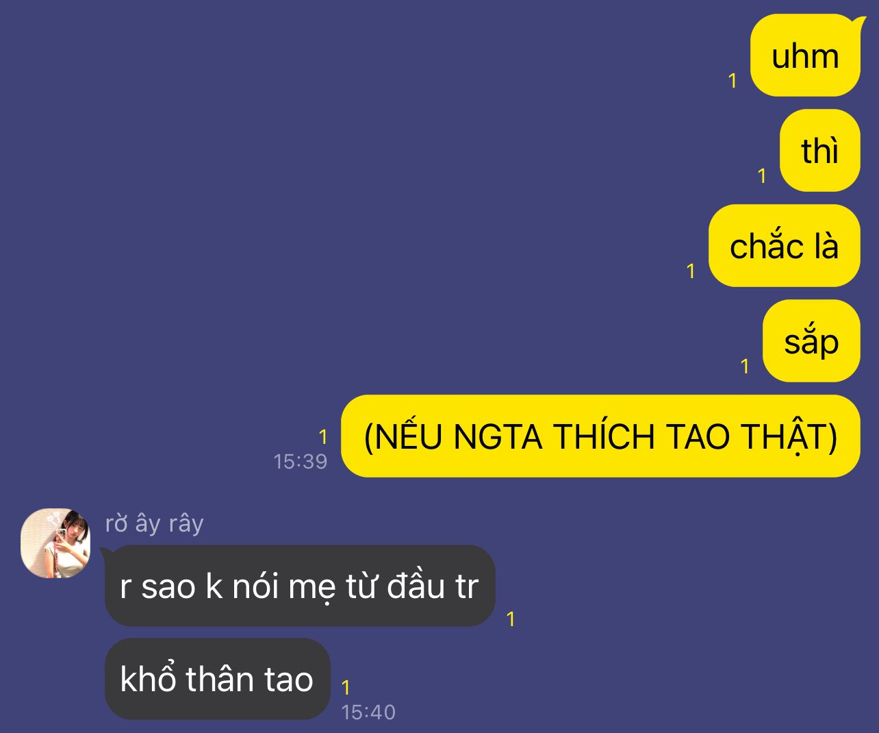Select the 'thì' message bubble
Viewport: 879px width, 733px height.
click(x=819, y=150)
